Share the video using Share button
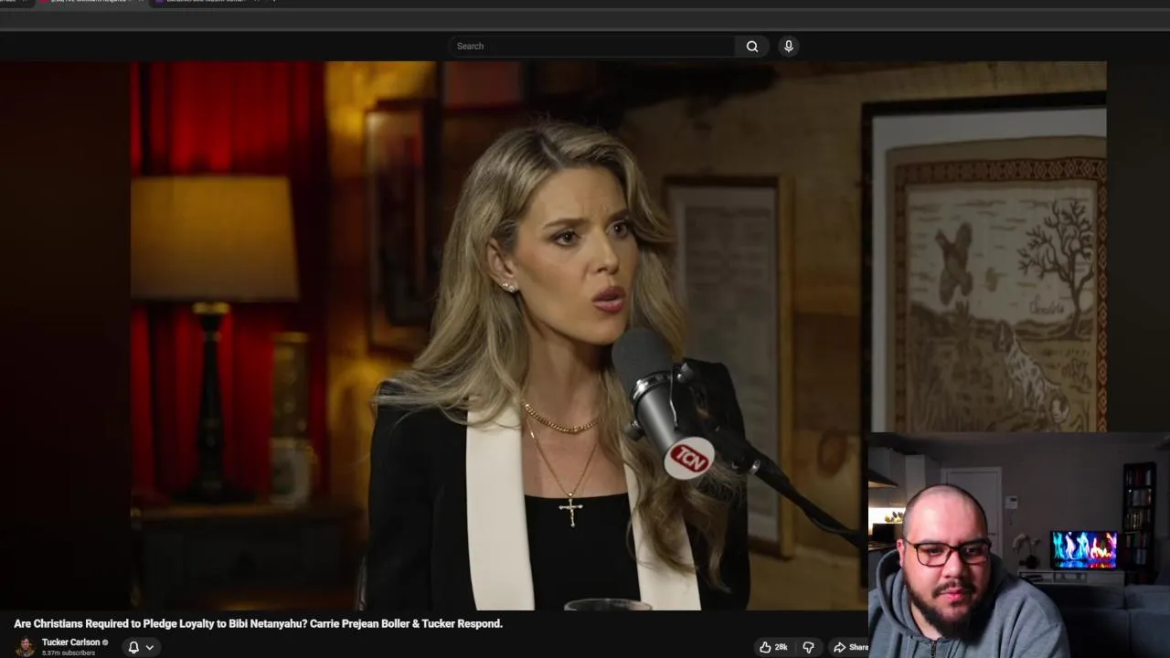The image size is (1170, 658). 849,647
